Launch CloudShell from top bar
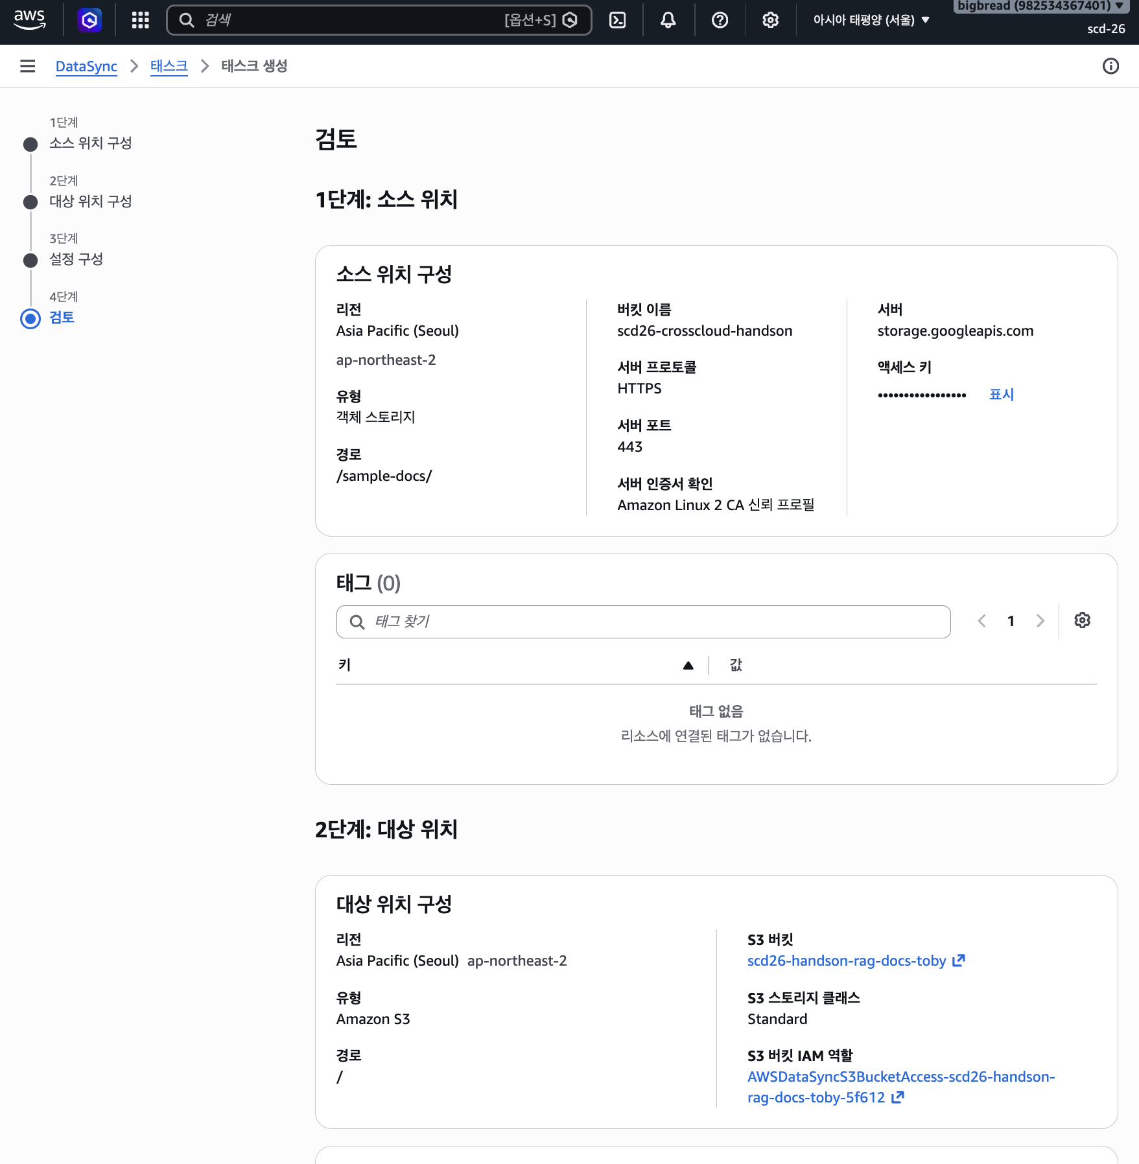1139x1164 pixels. (618, 20)
